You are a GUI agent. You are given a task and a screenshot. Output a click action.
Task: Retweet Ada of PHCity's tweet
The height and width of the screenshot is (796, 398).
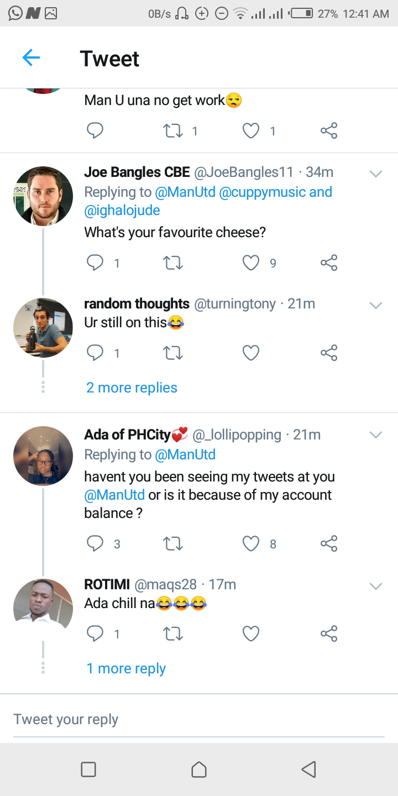click(x=173, y=544)
